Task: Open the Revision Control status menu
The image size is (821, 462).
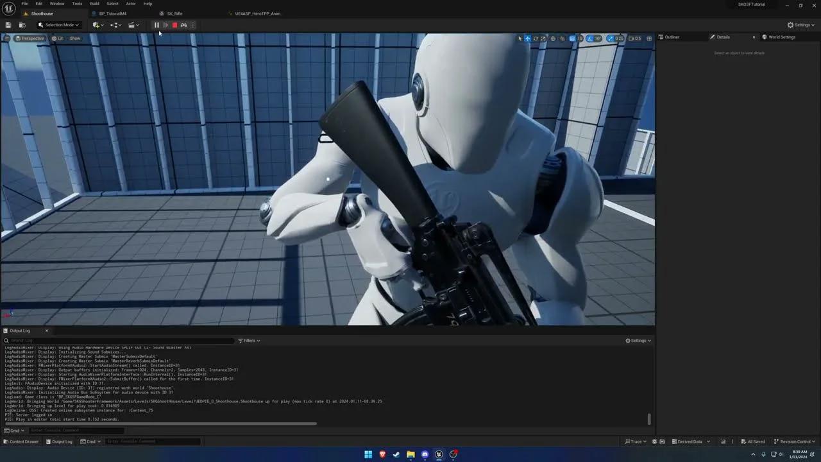Action: click(x=795, y=441)
